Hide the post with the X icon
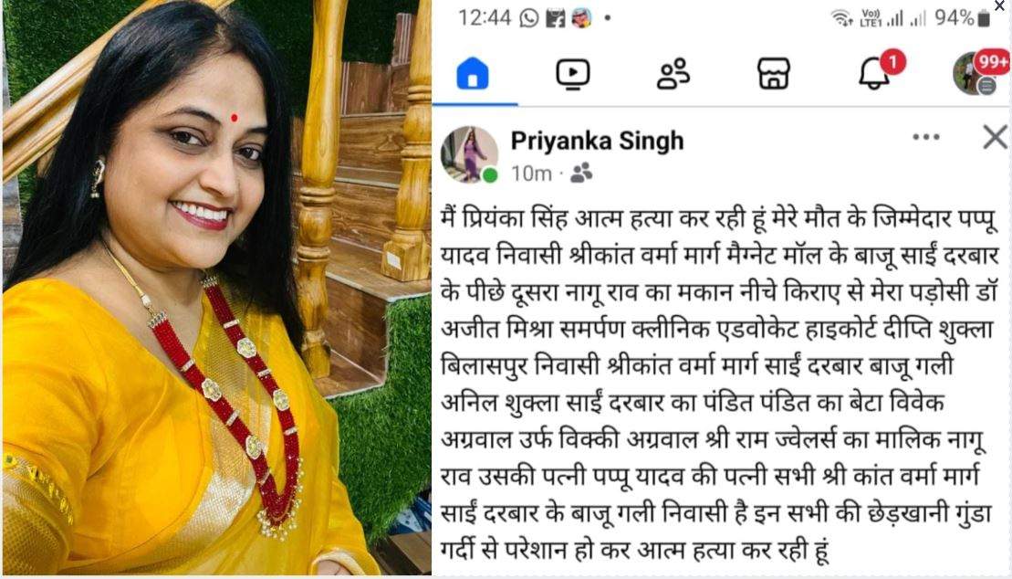 coord(995,137)
